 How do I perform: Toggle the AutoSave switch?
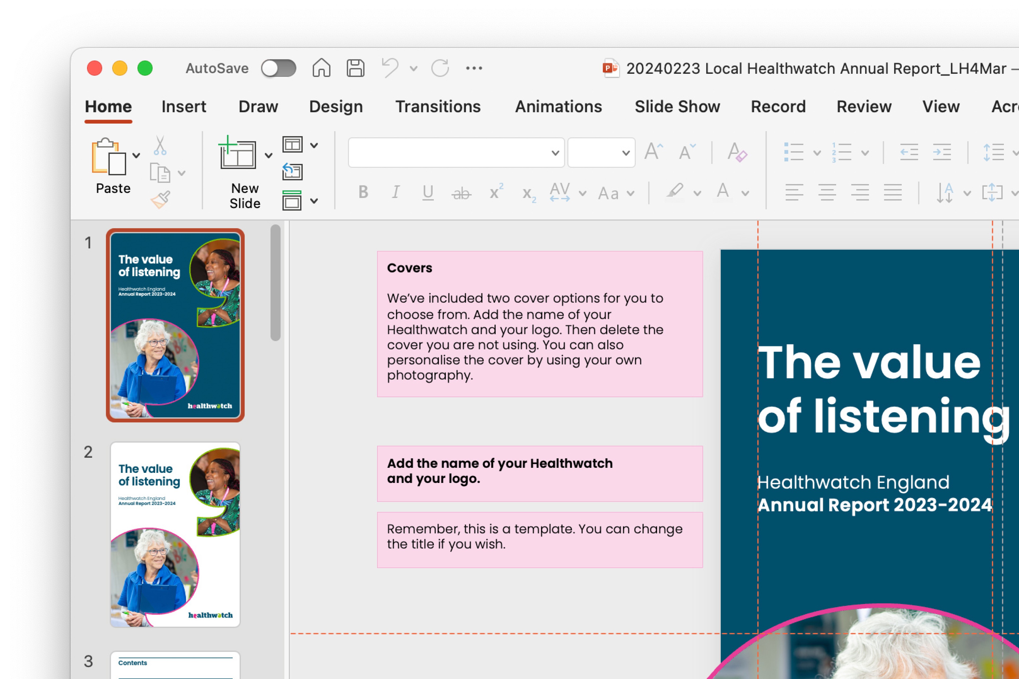pos(278,68)
